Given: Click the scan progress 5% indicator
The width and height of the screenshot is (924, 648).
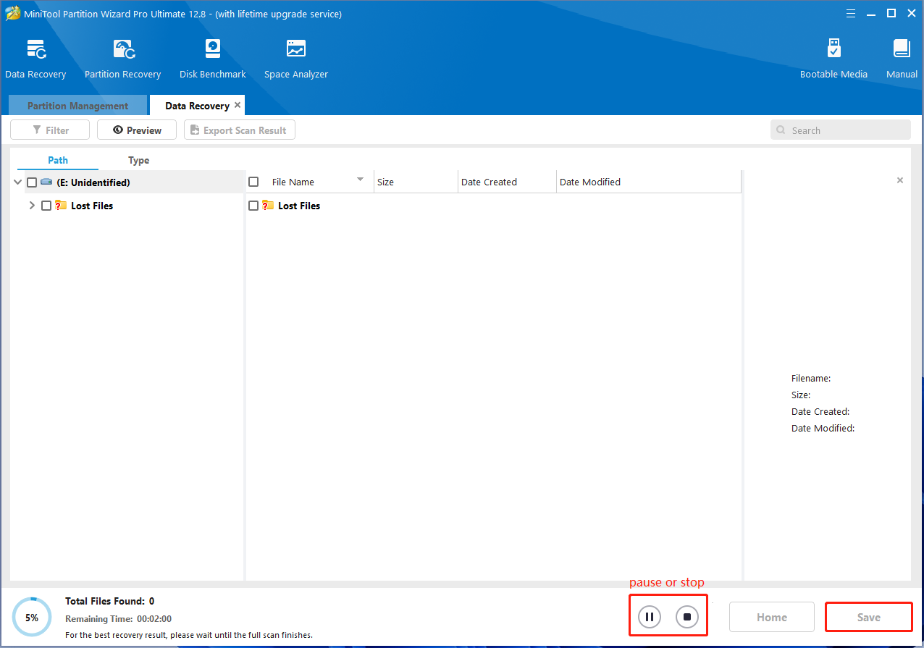Looking at the screenshot, I should tap(32, 618).
